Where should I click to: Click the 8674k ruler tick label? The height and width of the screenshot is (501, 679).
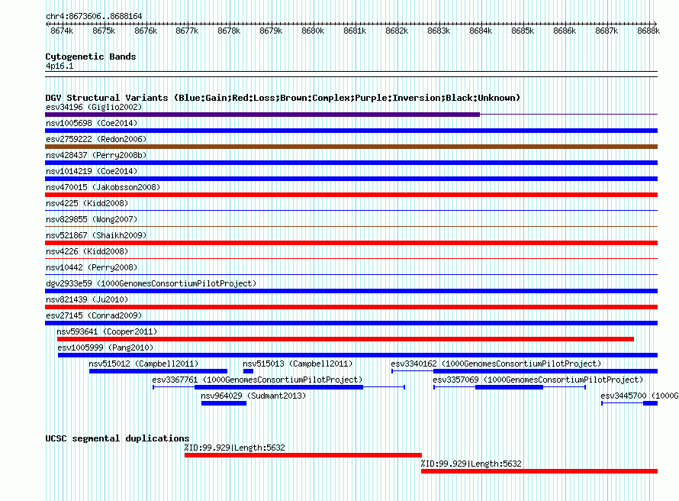coord(62,31)
